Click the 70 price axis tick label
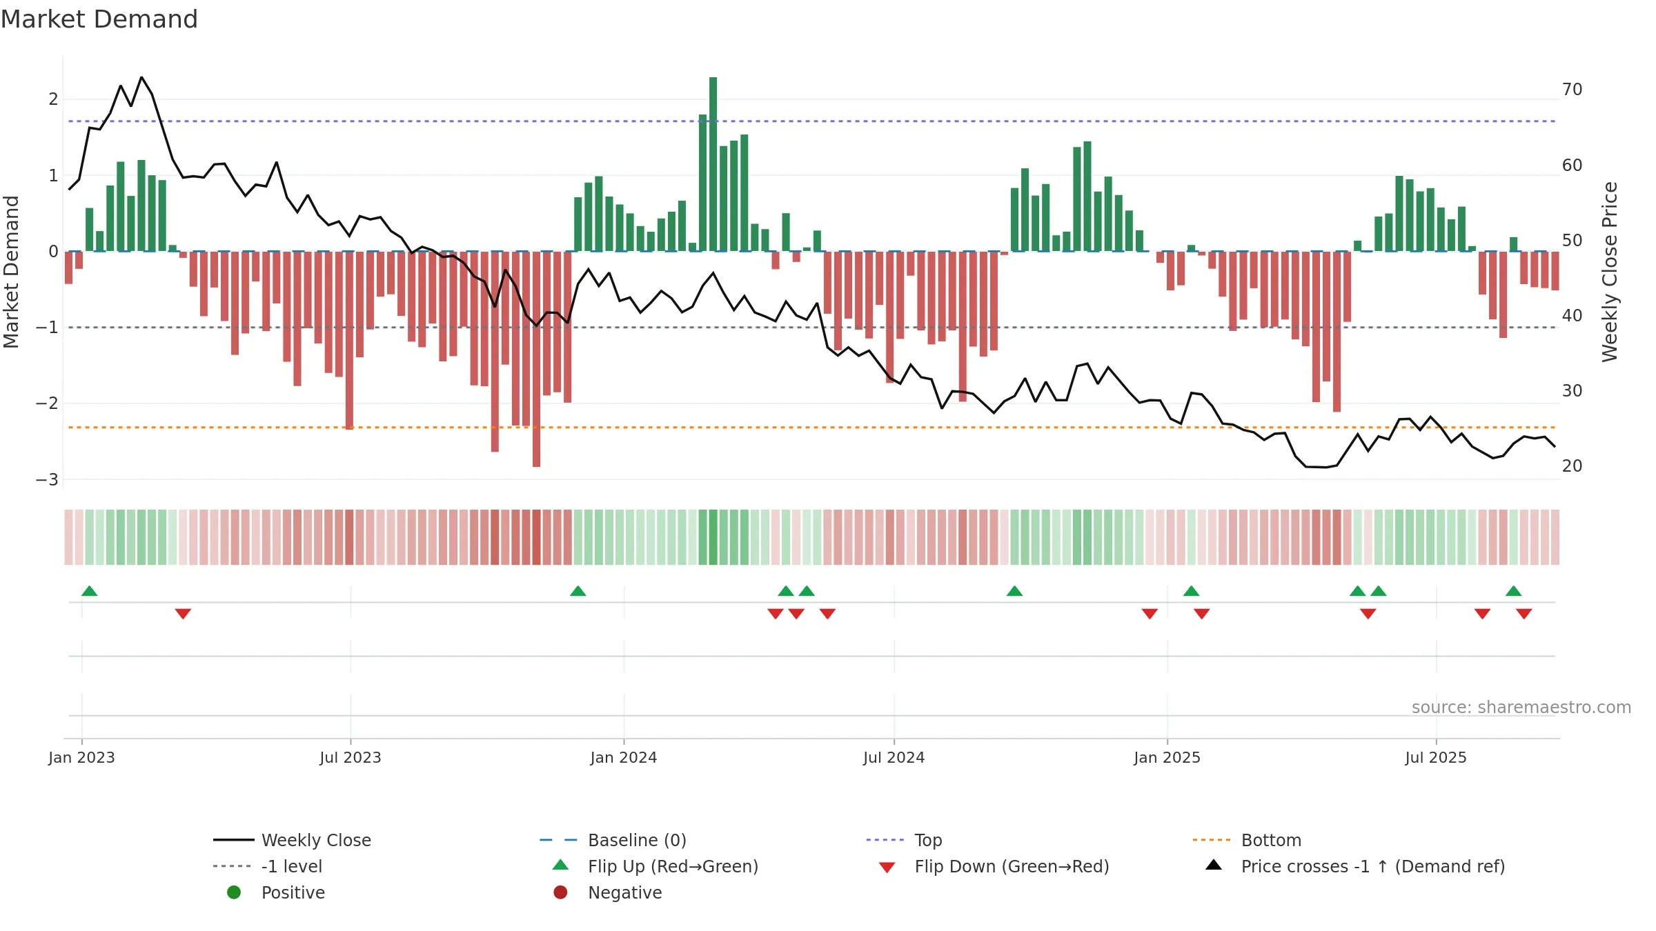Viewport: 1656px width, 931px height. tap(1573, 90)
